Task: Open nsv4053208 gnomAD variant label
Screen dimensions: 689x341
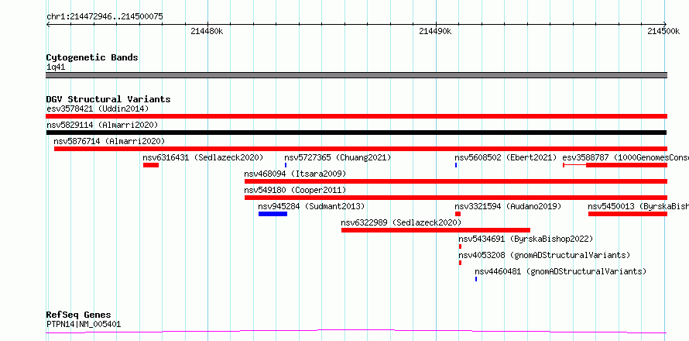Action: coord(544,255)
